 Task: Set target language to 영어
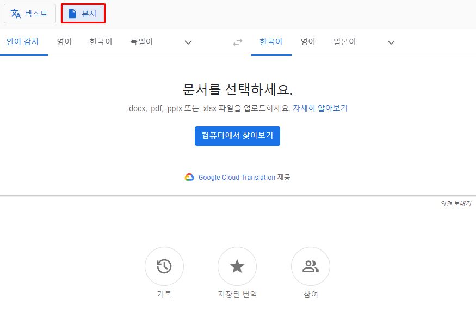click(x=308, y=42)
